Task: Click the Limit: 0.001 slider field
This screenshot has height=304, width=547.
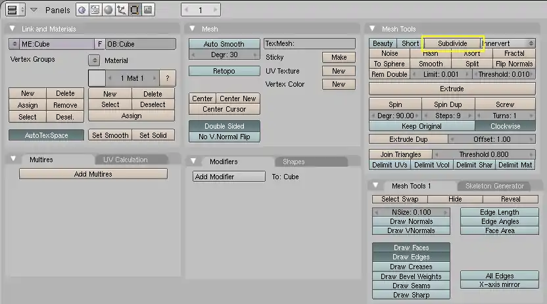Action: pyautogui.click(x=441, y=74)
